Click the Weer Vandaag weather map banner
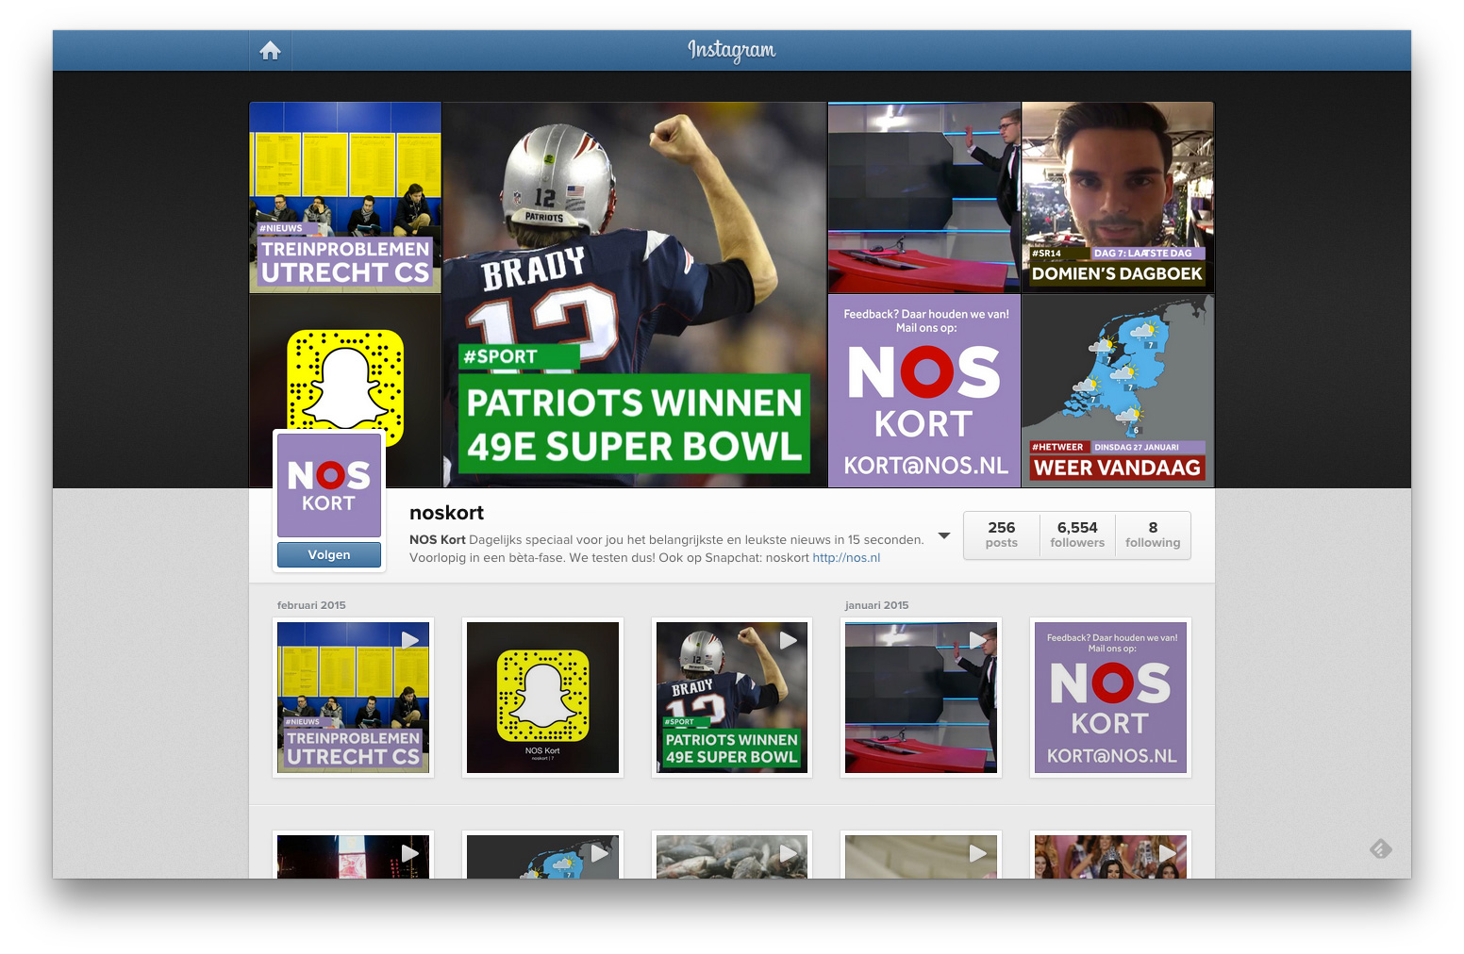The image size is (1464, 954). click(x=1117, y=391)
